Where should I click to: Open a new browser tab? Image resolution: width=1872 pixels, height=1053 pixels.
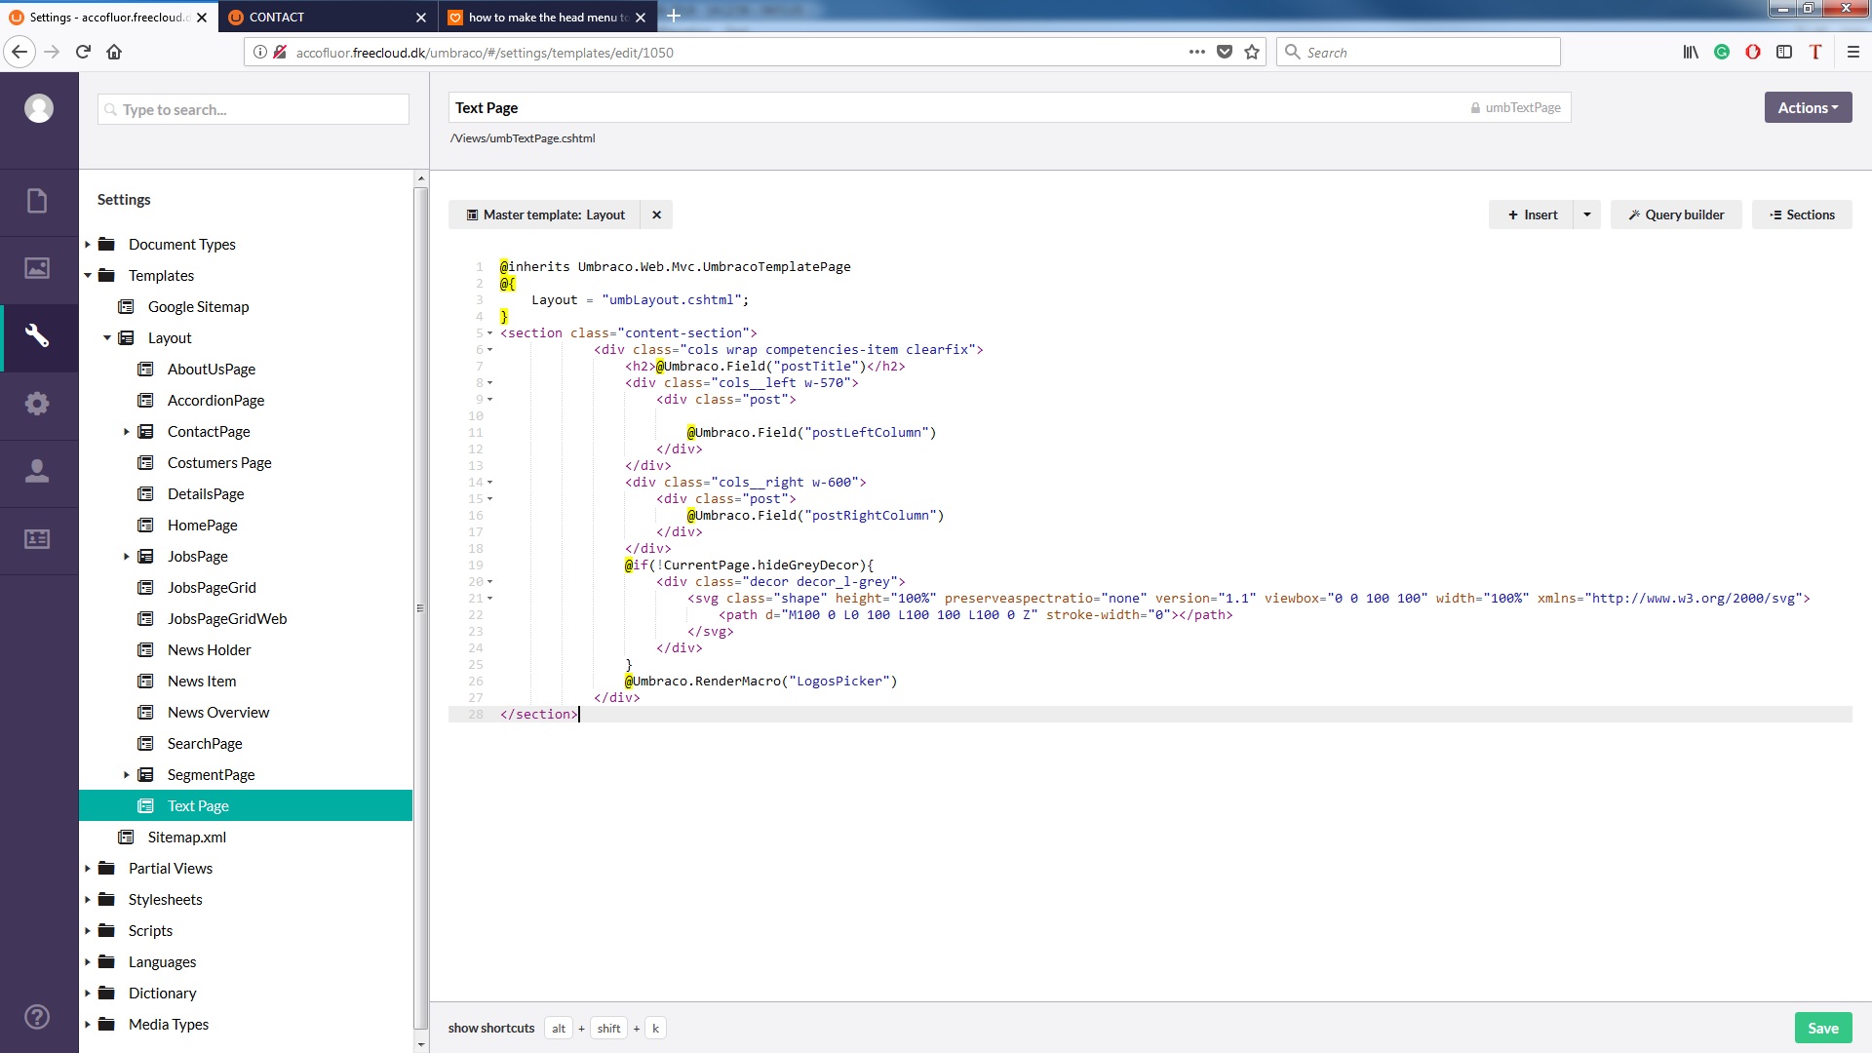point(673,16)
